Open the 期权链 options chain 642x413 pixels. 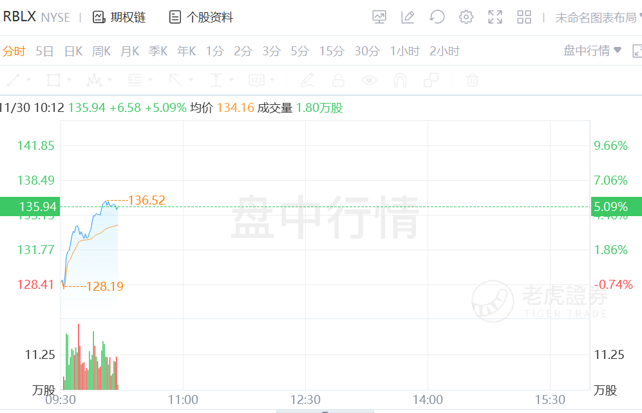[119, 17]
